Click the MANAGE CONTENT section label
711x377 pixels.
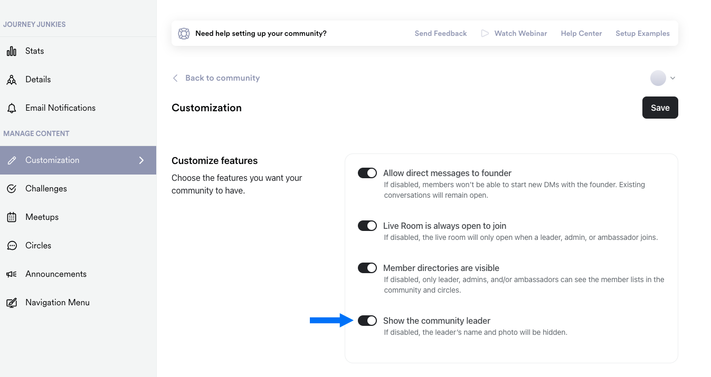(36, 133)
